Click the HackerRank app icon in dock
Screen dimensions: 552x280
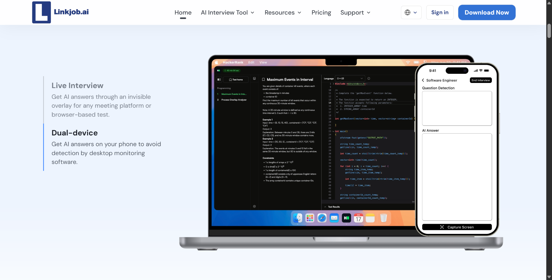tap(346, 218)
